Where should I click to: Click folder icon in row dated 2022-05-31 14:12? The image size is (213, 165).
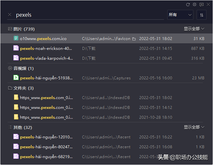pos(16,107)
